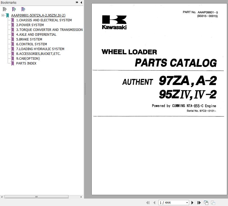The image size is (228, 206).
Task: Open bookmark 3.TORQUE CONVERTER AND TRANSMISSION
Action: pos(49,30)
